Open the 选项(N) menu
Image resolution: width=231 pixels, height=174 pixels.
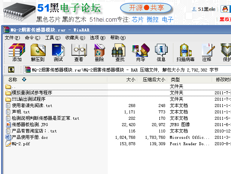click(98, 38)
